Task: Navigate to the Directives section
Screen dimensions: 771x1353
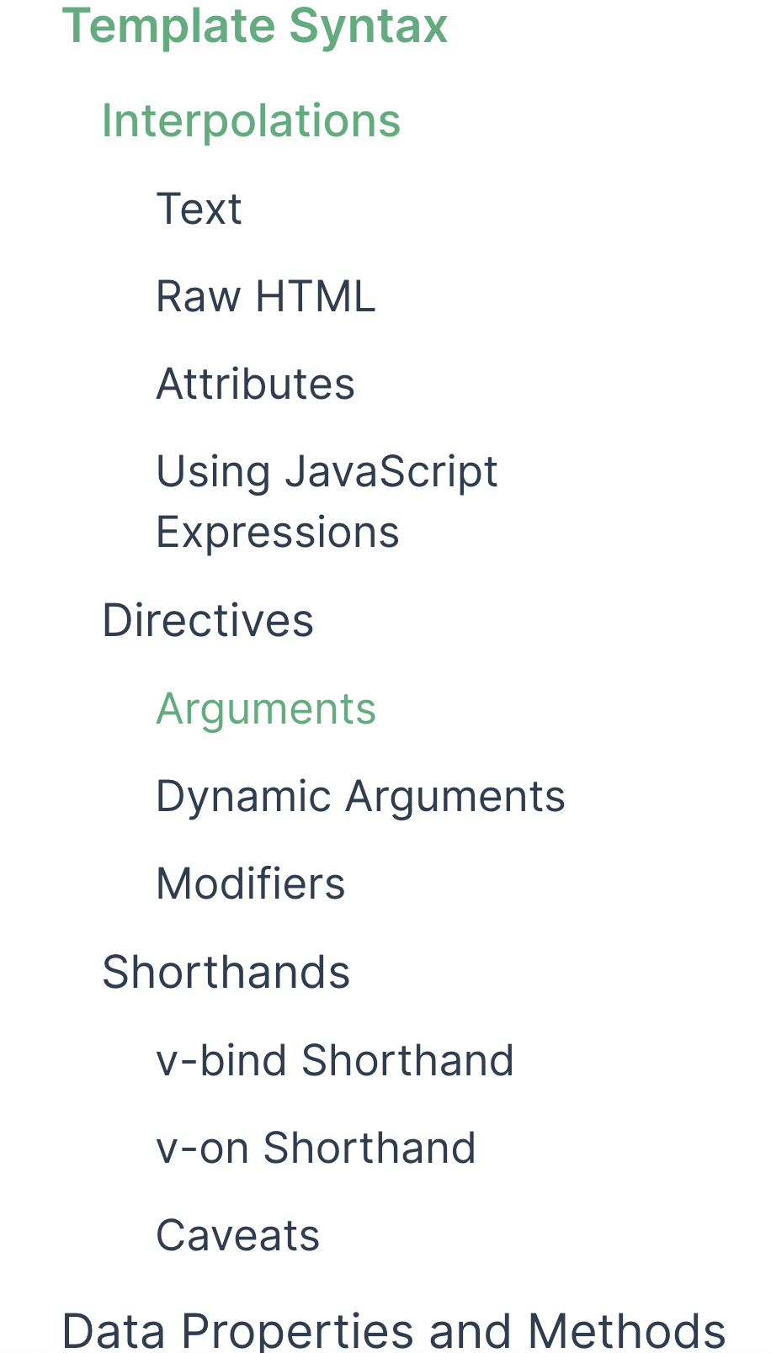Action: pyautogui.click(x=207, y=620)
